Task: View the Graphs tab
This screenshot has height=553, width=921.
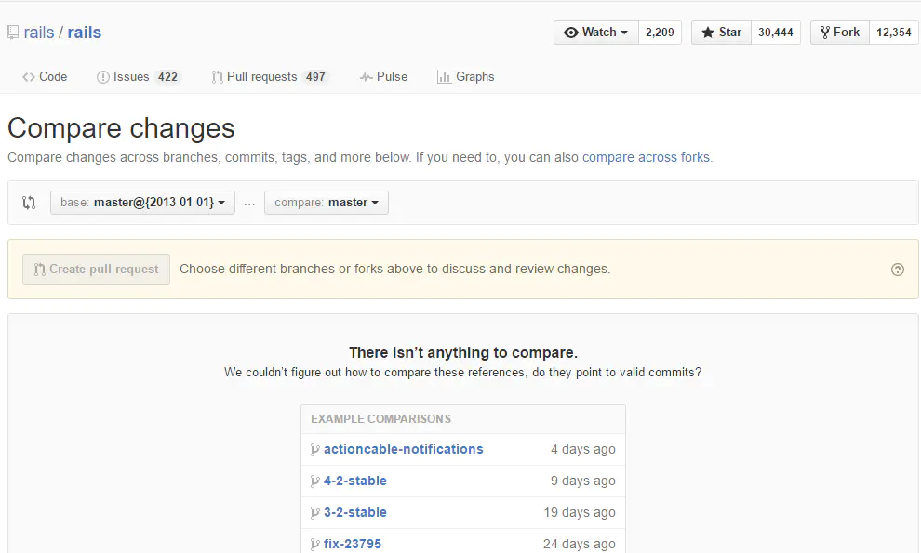Action: (465, 77)
